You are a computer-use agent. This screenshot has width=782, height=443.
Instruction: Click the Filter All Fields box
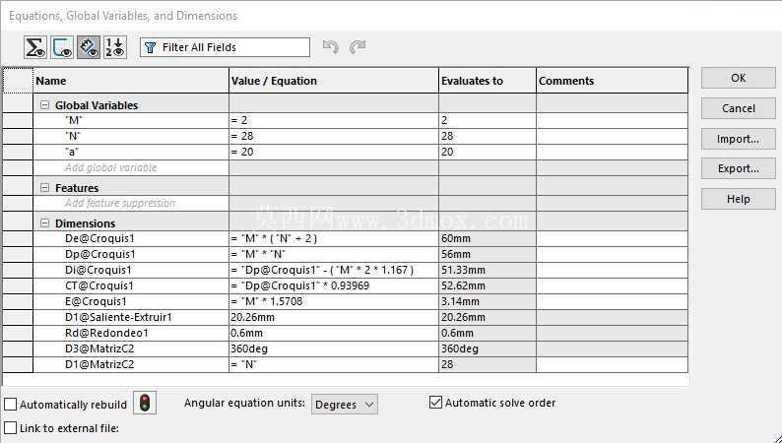click(x=225, y=47)
